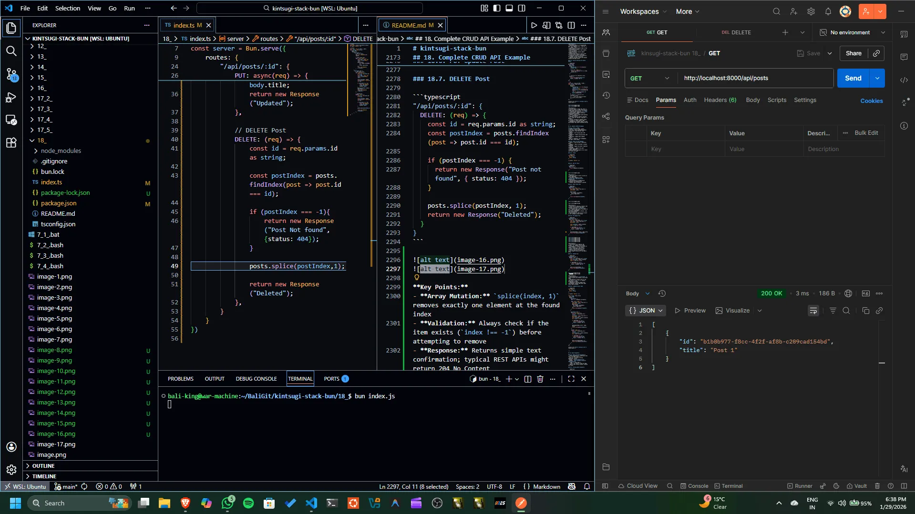
Task: Open the Extensions view in activity bar
Action: [11, 142]
